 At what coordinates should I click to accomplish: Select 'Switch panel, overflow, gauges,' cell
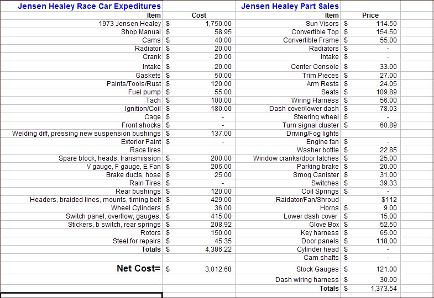tap(81, 216)
